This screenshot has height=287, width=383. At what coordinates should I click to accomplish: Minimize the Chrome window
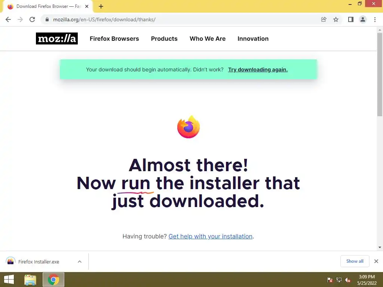[350, 4]
